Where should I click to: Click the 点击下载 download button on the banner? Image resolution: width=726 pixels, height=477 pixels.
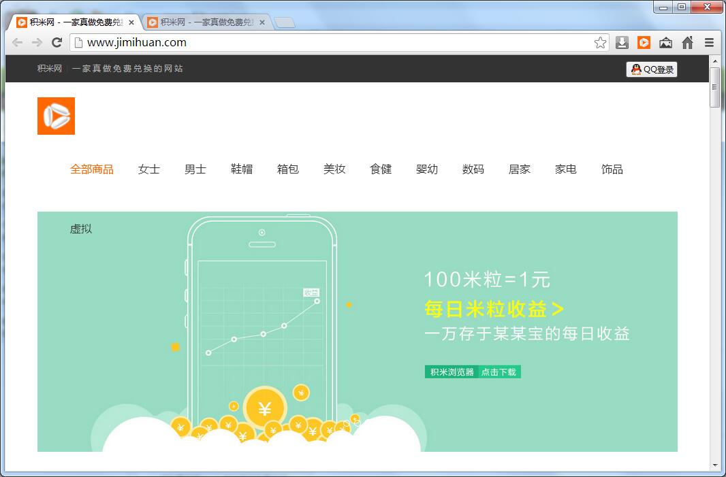[x=499, y=372]
